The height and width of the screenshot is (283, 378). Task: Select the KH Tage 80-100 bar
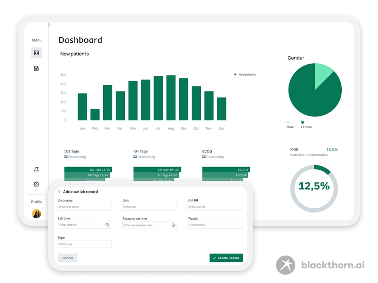157,169
